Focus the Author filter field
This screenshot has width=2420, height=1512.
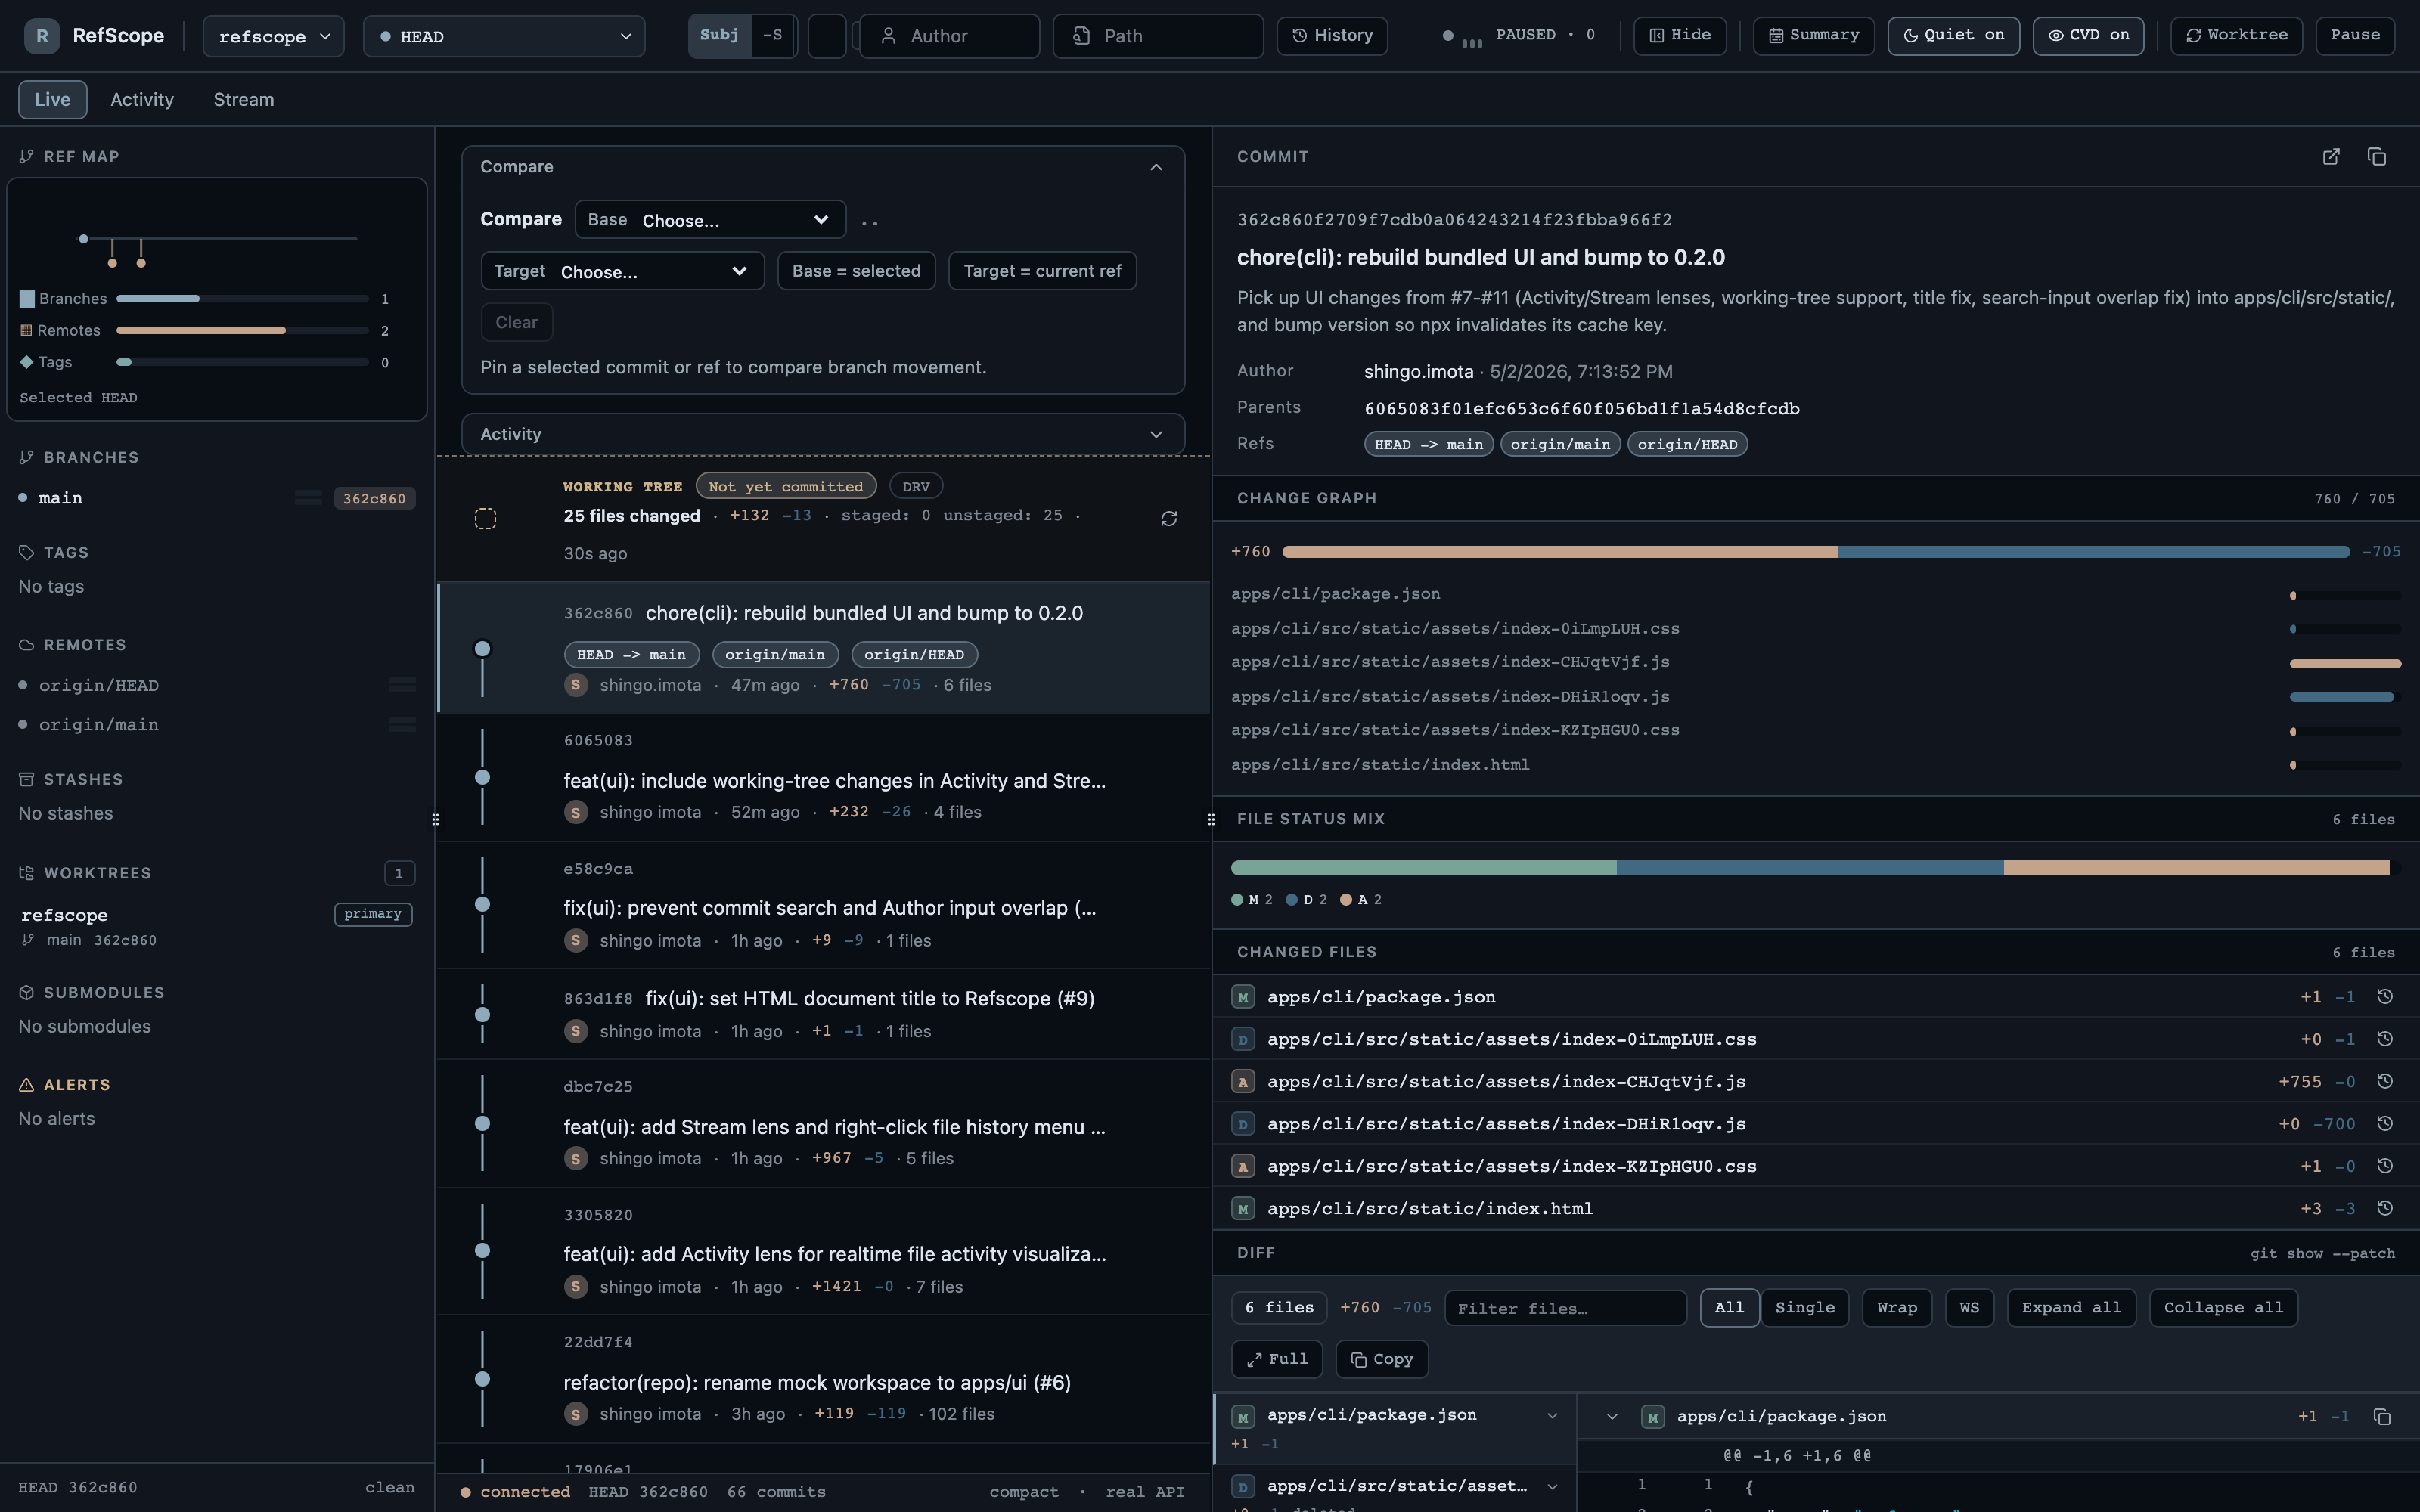[x=949, y=36]
